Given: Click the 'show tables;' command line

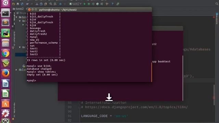Looking at the screenshot, I should (x=41, y=72).
